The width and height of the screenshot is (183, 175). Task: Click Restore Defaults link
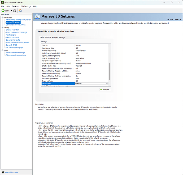[174, 19]
